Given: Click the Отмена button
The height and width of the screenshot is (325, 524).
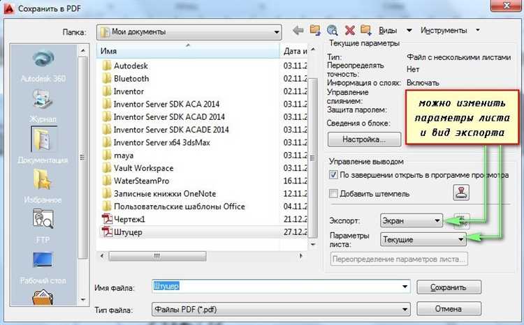Looking at the screenshot, I should tap(449, 309).
